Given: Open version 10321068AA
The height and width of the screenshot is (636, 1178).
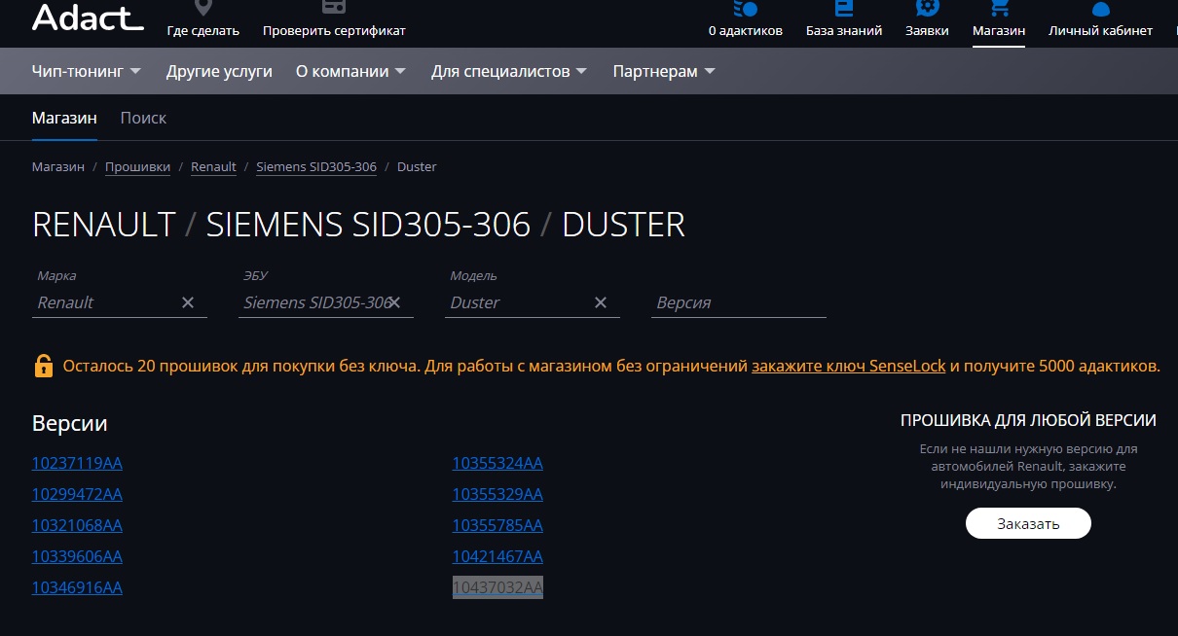Looking at the screenshot, I should point(77,525).
